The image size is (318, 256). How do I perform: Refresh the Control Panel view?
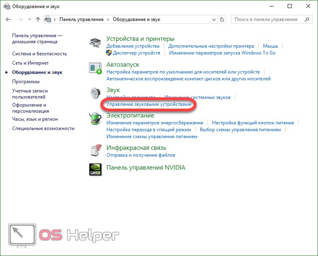pos(222,19)
